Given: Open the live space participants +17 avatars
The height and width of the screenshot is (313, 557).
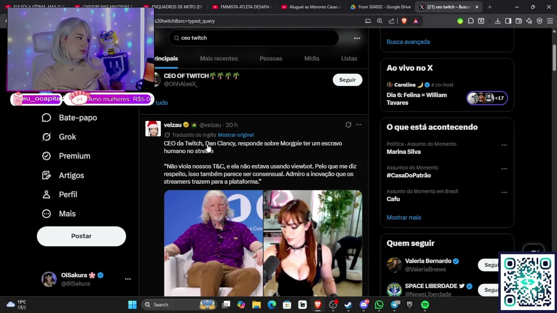Looking at the screenshot, I should coord(487,98).
